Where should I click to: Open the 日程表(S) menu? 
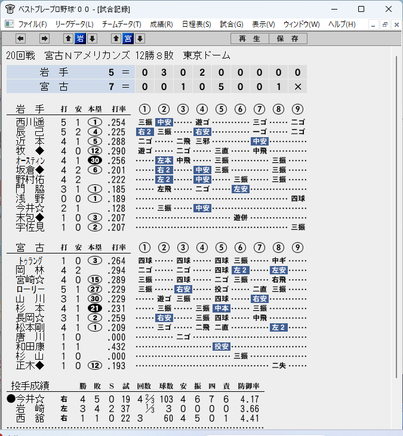coord(196,24)
